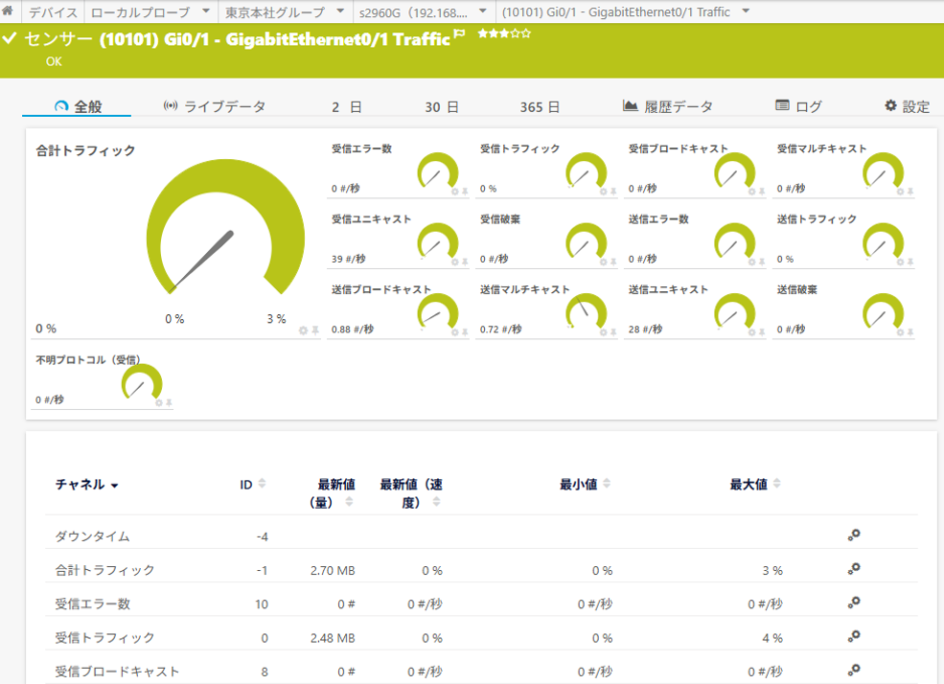
Task: Pin the 不明プロトコル（受信） gauge
Action: pyautogui.click(x=169, y=403)
